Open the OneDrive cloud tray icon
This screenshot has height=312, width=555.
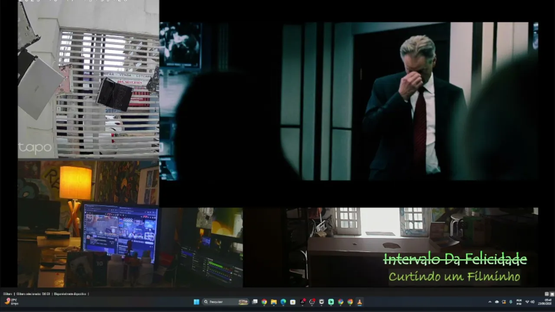[x=497, y=302]
